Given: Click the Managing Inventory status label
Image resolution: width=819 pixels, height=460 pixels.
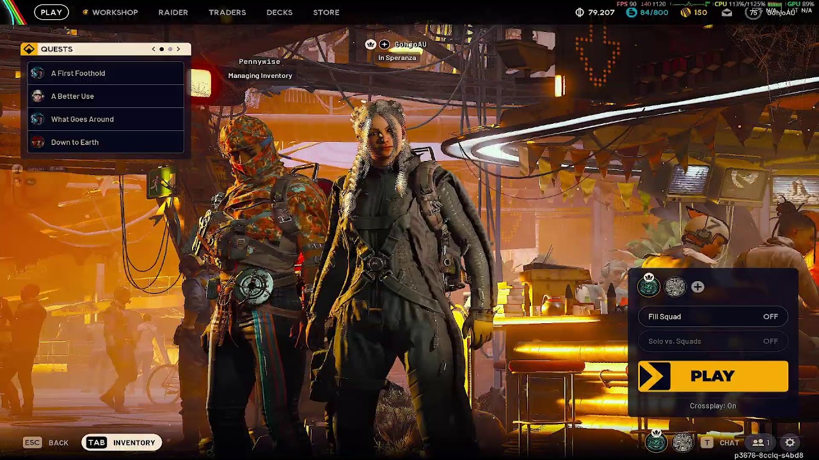Looking at the screenshot, I should 260,75.
